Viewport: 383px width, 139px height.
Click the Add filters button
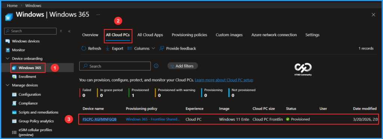(183, 66)
